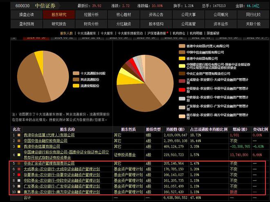Open the 中欧基金-农业银行 plan link in table
This screenshot has height=202, width=270.
coord(62,180)
